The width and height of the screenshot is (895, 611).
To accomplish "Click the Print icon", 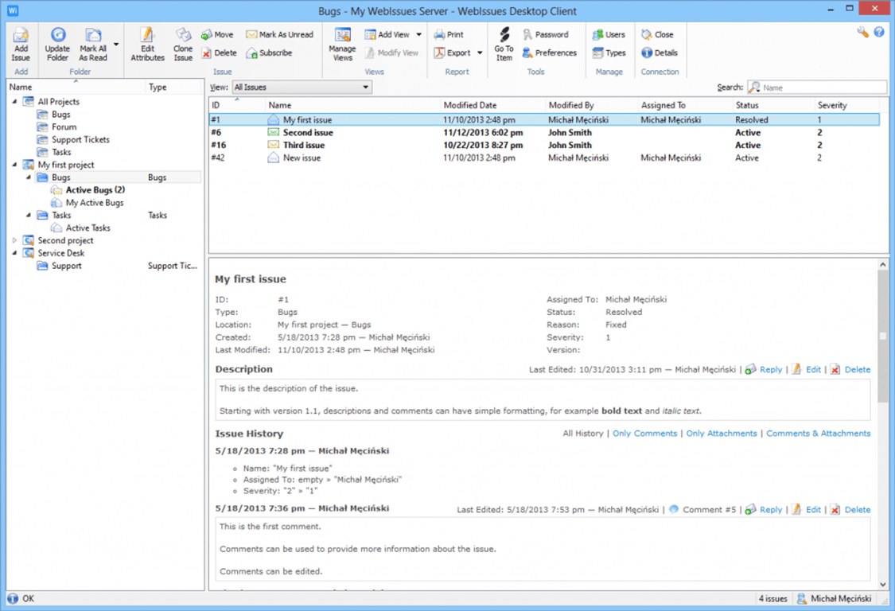I will [451, 34].
